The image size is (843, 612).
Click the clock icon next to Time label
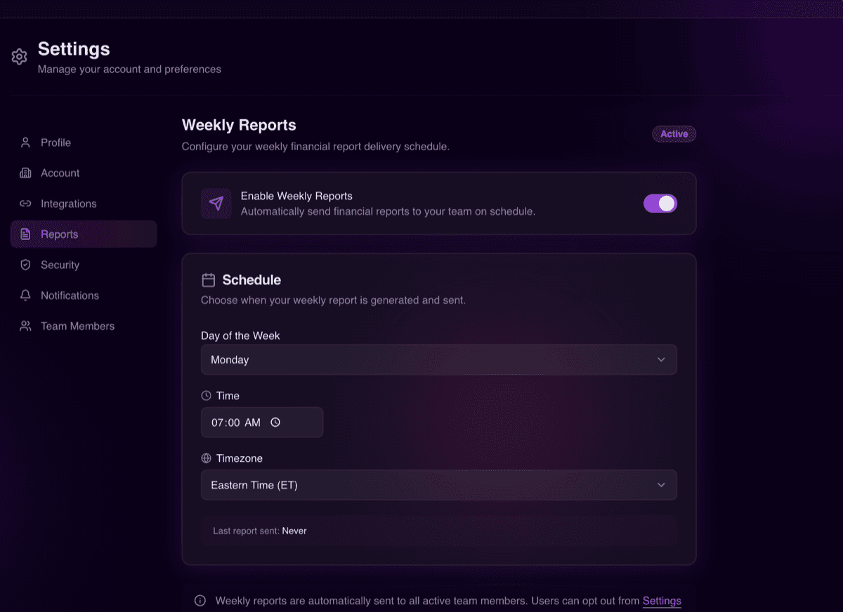[207, 395]
